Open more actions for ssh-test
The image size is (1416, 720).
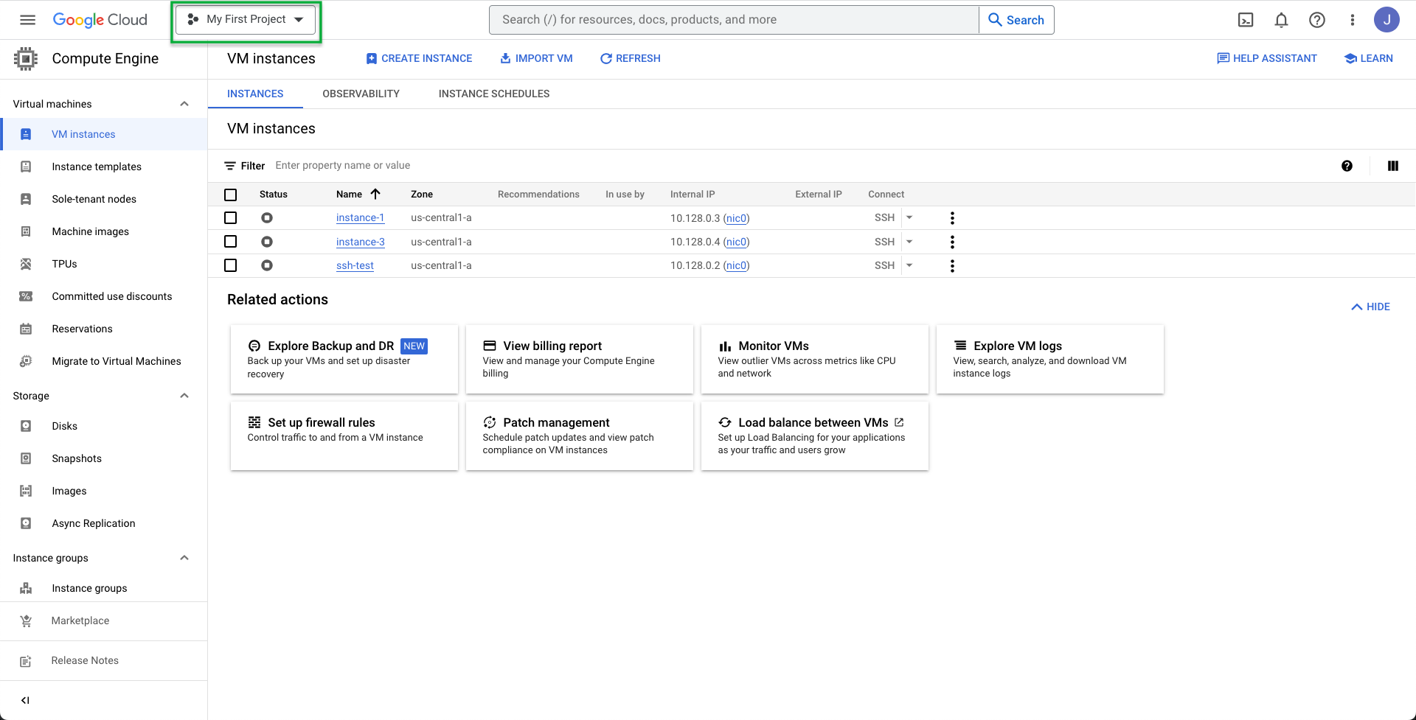point(952,265)
